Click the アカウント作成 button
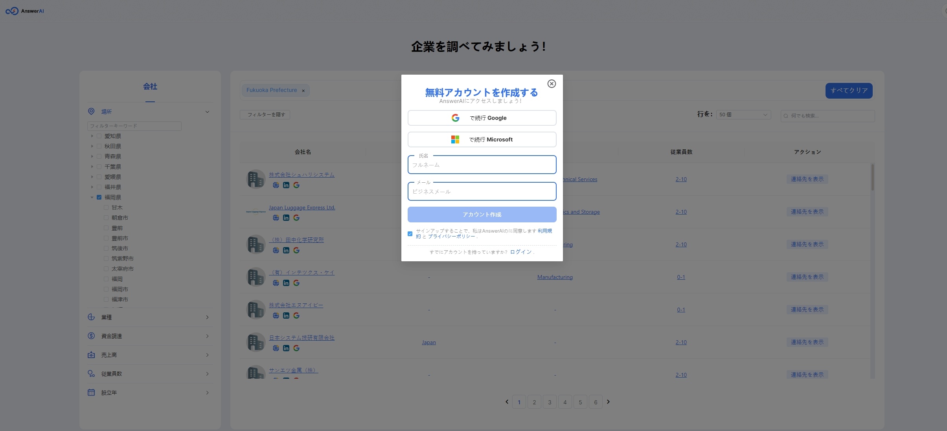The image size is (947, 431). (482, 215)
